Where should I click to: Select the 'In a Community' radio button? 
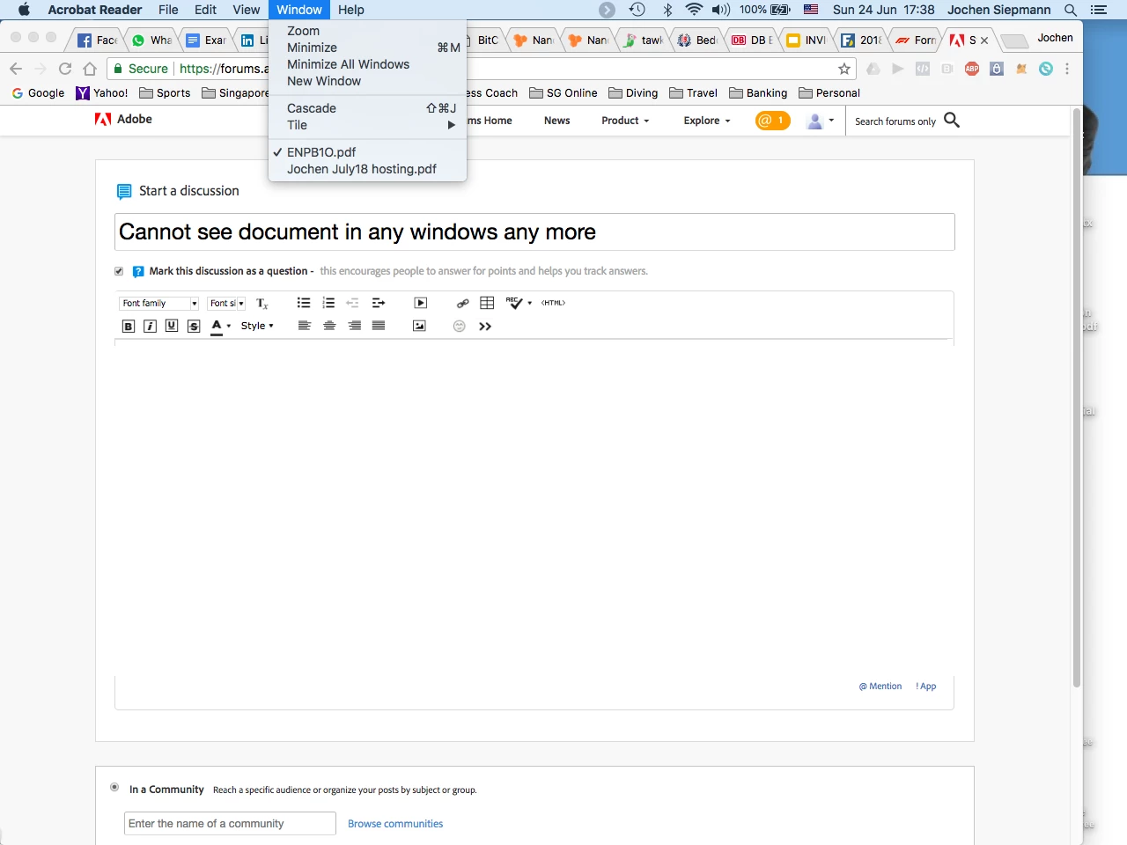point(114,787)
